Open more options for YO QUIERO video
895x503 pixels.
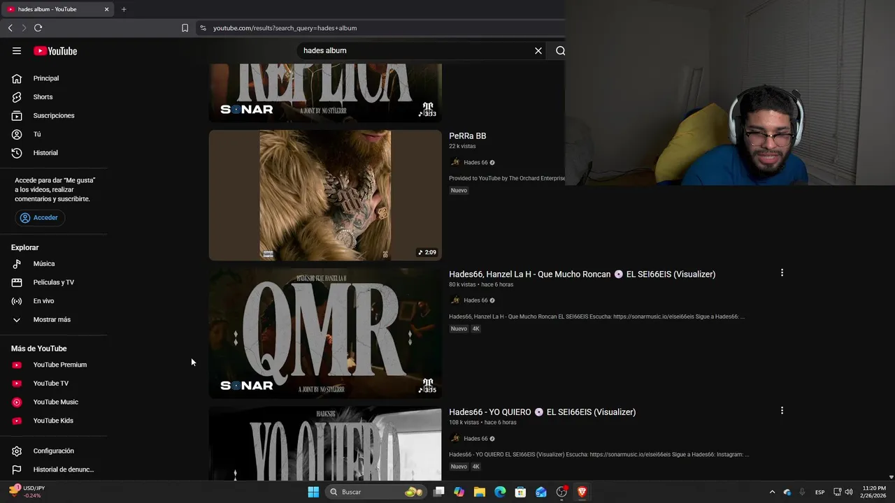point(782,411)
